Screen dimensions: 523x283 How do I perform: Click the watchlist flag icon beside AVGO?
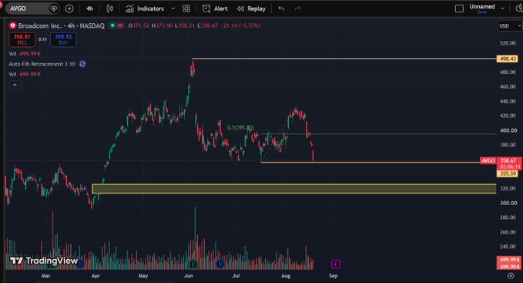pos(53,8)
